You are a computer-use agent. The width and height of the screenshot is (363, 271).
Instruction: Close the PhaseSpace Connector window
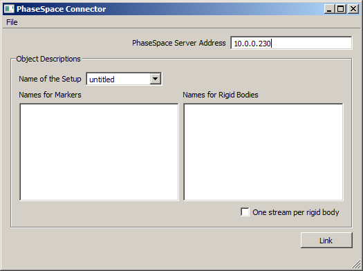(353, 9)
